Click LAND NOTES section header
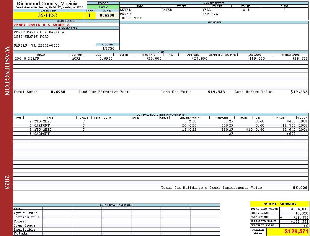The height and width of the screenshot is (236, 310). [x=214, y=22]
